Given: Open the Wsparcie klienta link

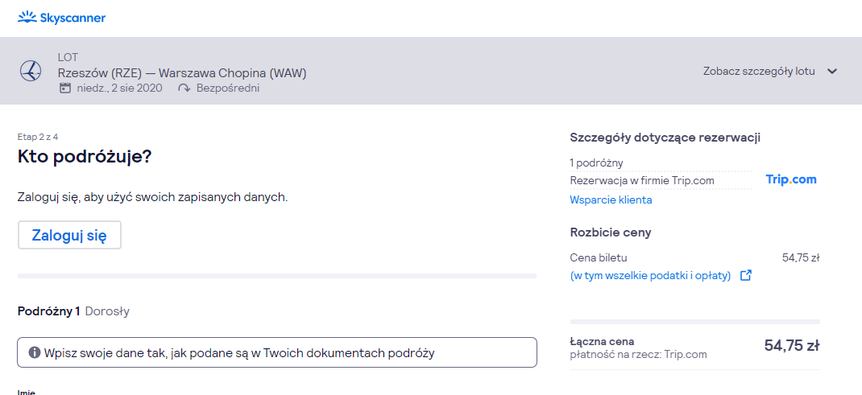Looking at the screenshot, I should pyautogui.click(x=611, y=200).
